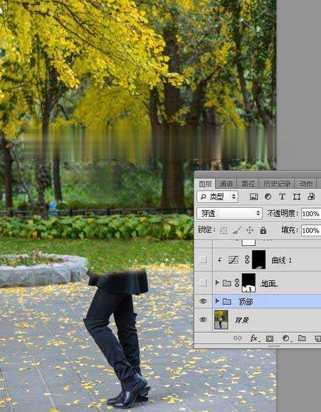Lock transparent pixels icon
Image resolution: width=321 pixels, height=412 pixels.
point(223,230)
